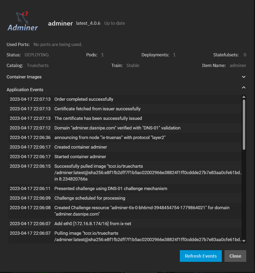Screen dimensions: 255x273
Task: Expand the Container Images section
Action: [244, 77]
